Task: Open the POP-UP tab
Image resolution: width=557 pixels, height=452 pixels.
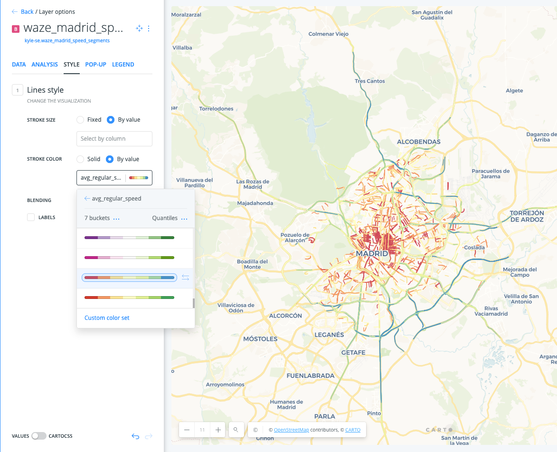Action: (x=96, y=64)
